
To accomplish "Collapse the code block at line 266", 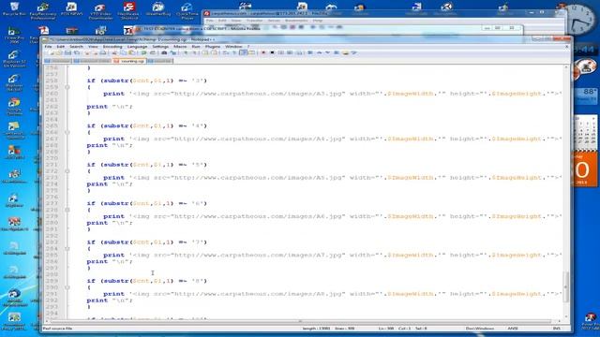I will coord(67,132).
